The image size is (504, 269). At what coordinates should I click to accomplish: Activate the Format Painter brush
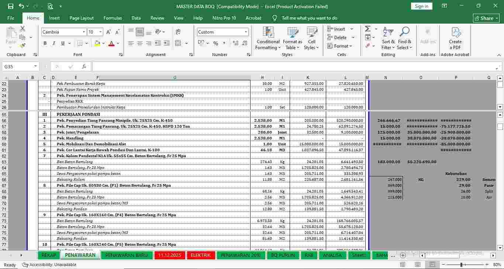[23, 46]
